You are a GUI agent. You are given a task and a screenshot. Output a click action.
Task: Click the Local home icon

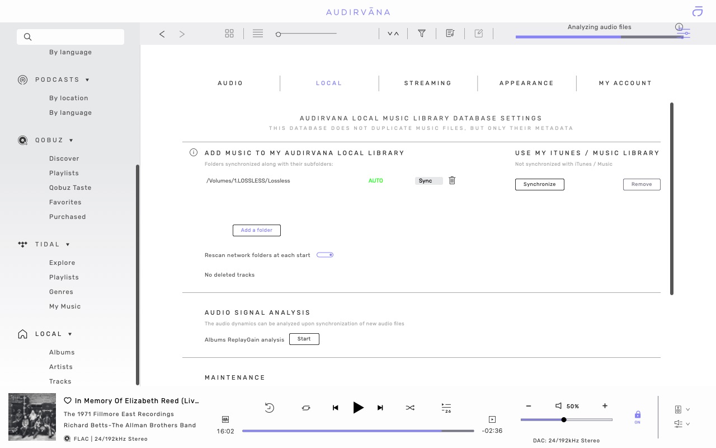(x=23, y=334)
